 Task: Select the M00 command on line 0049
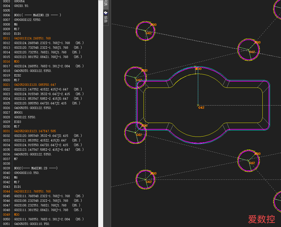pyautogui.click(x=17, y=215)
